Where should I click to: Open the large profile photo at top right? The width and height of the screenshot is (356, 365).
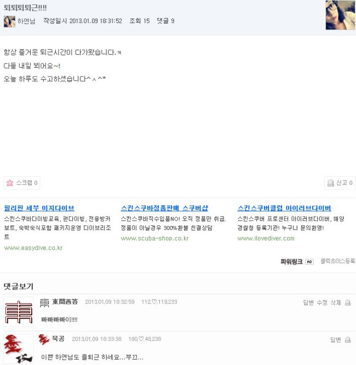(x=340, y=15)
